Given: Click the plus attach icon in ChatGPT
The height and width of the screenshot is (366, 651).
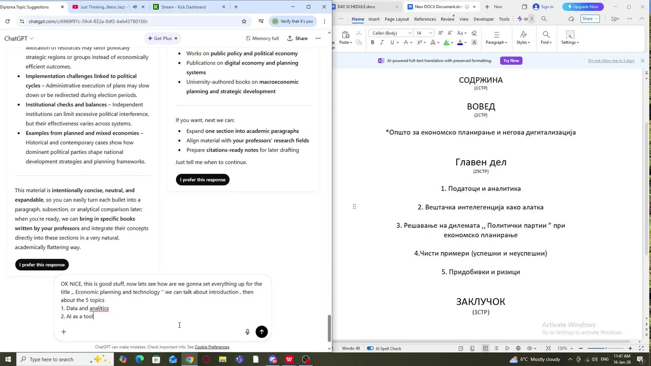Looking at the screenshot, I should 64,331.
